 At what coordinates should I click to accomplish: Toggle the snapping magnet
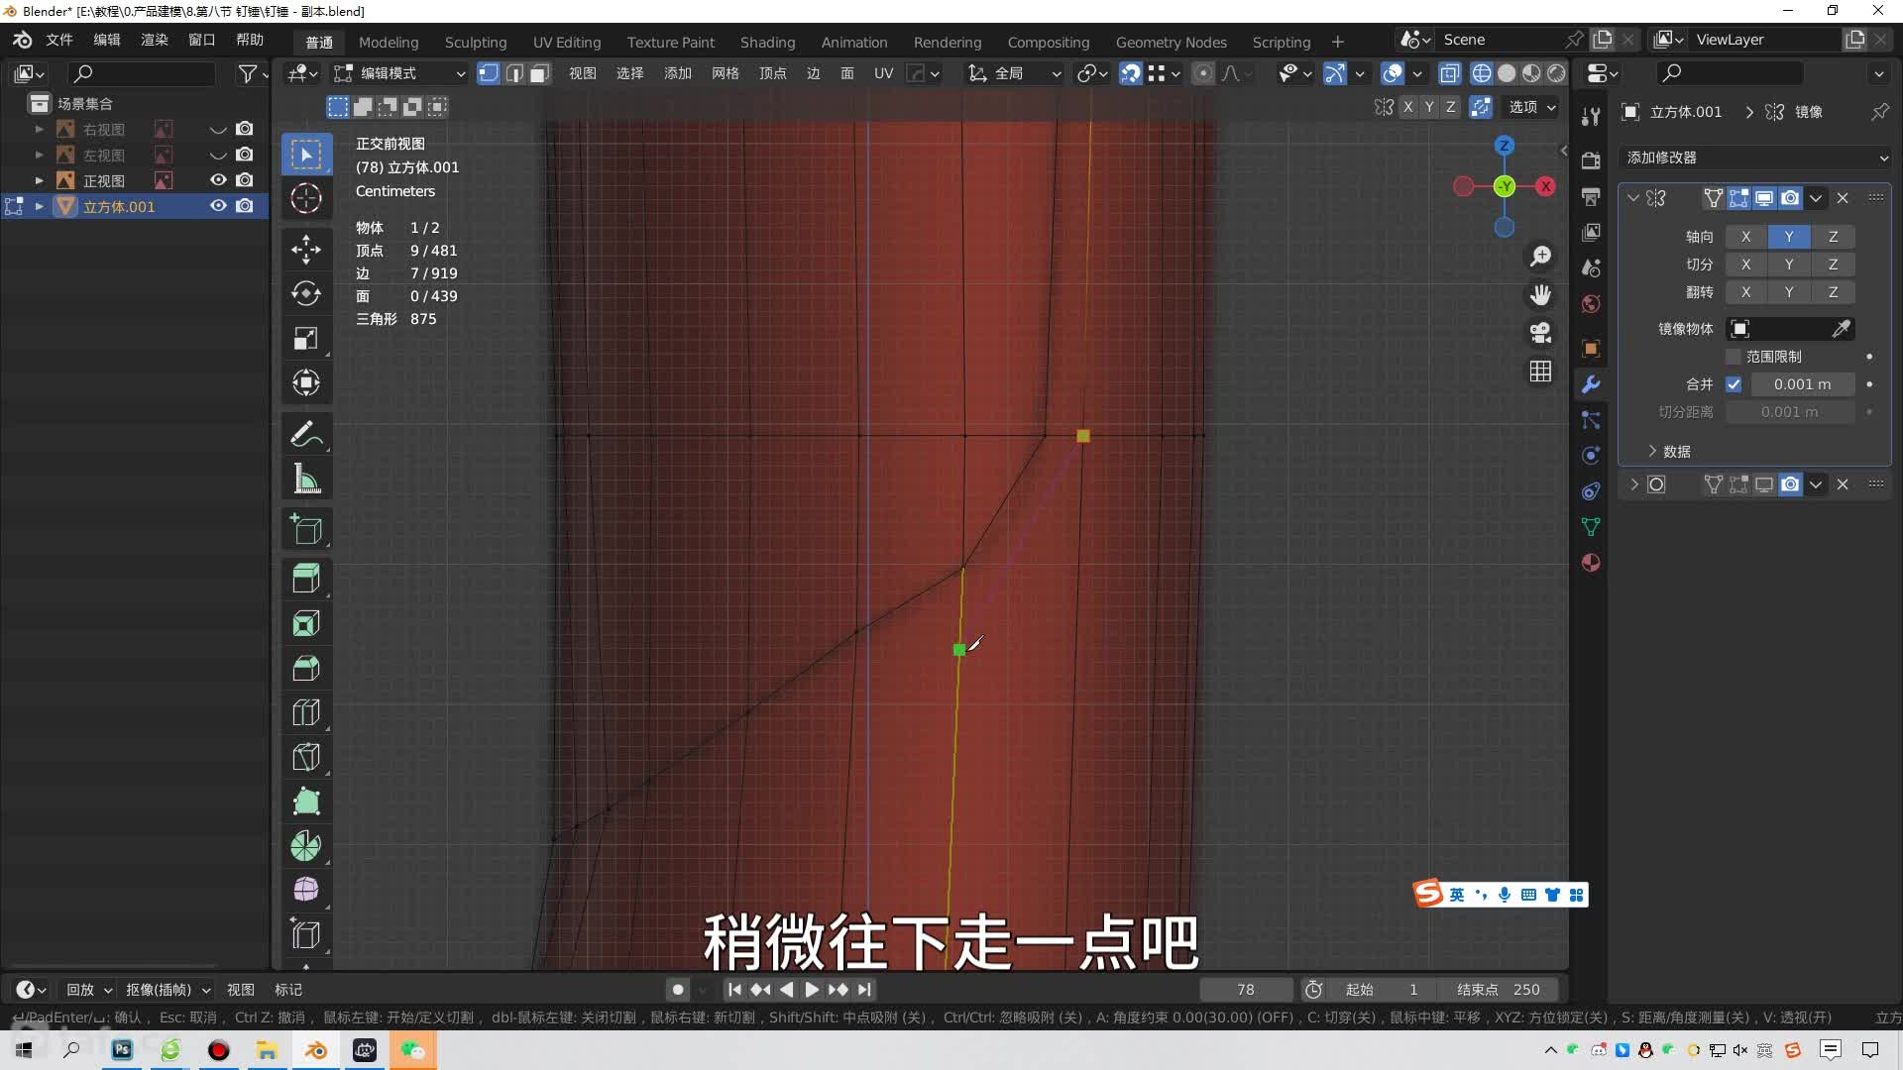click(x=1131, y=73)
